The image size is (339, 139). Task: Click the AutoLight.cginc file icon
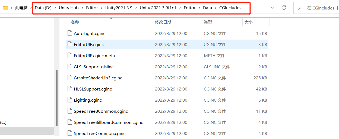70,33
